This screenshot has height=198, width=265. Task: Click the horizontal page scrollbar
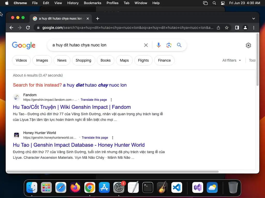[113, 172]
